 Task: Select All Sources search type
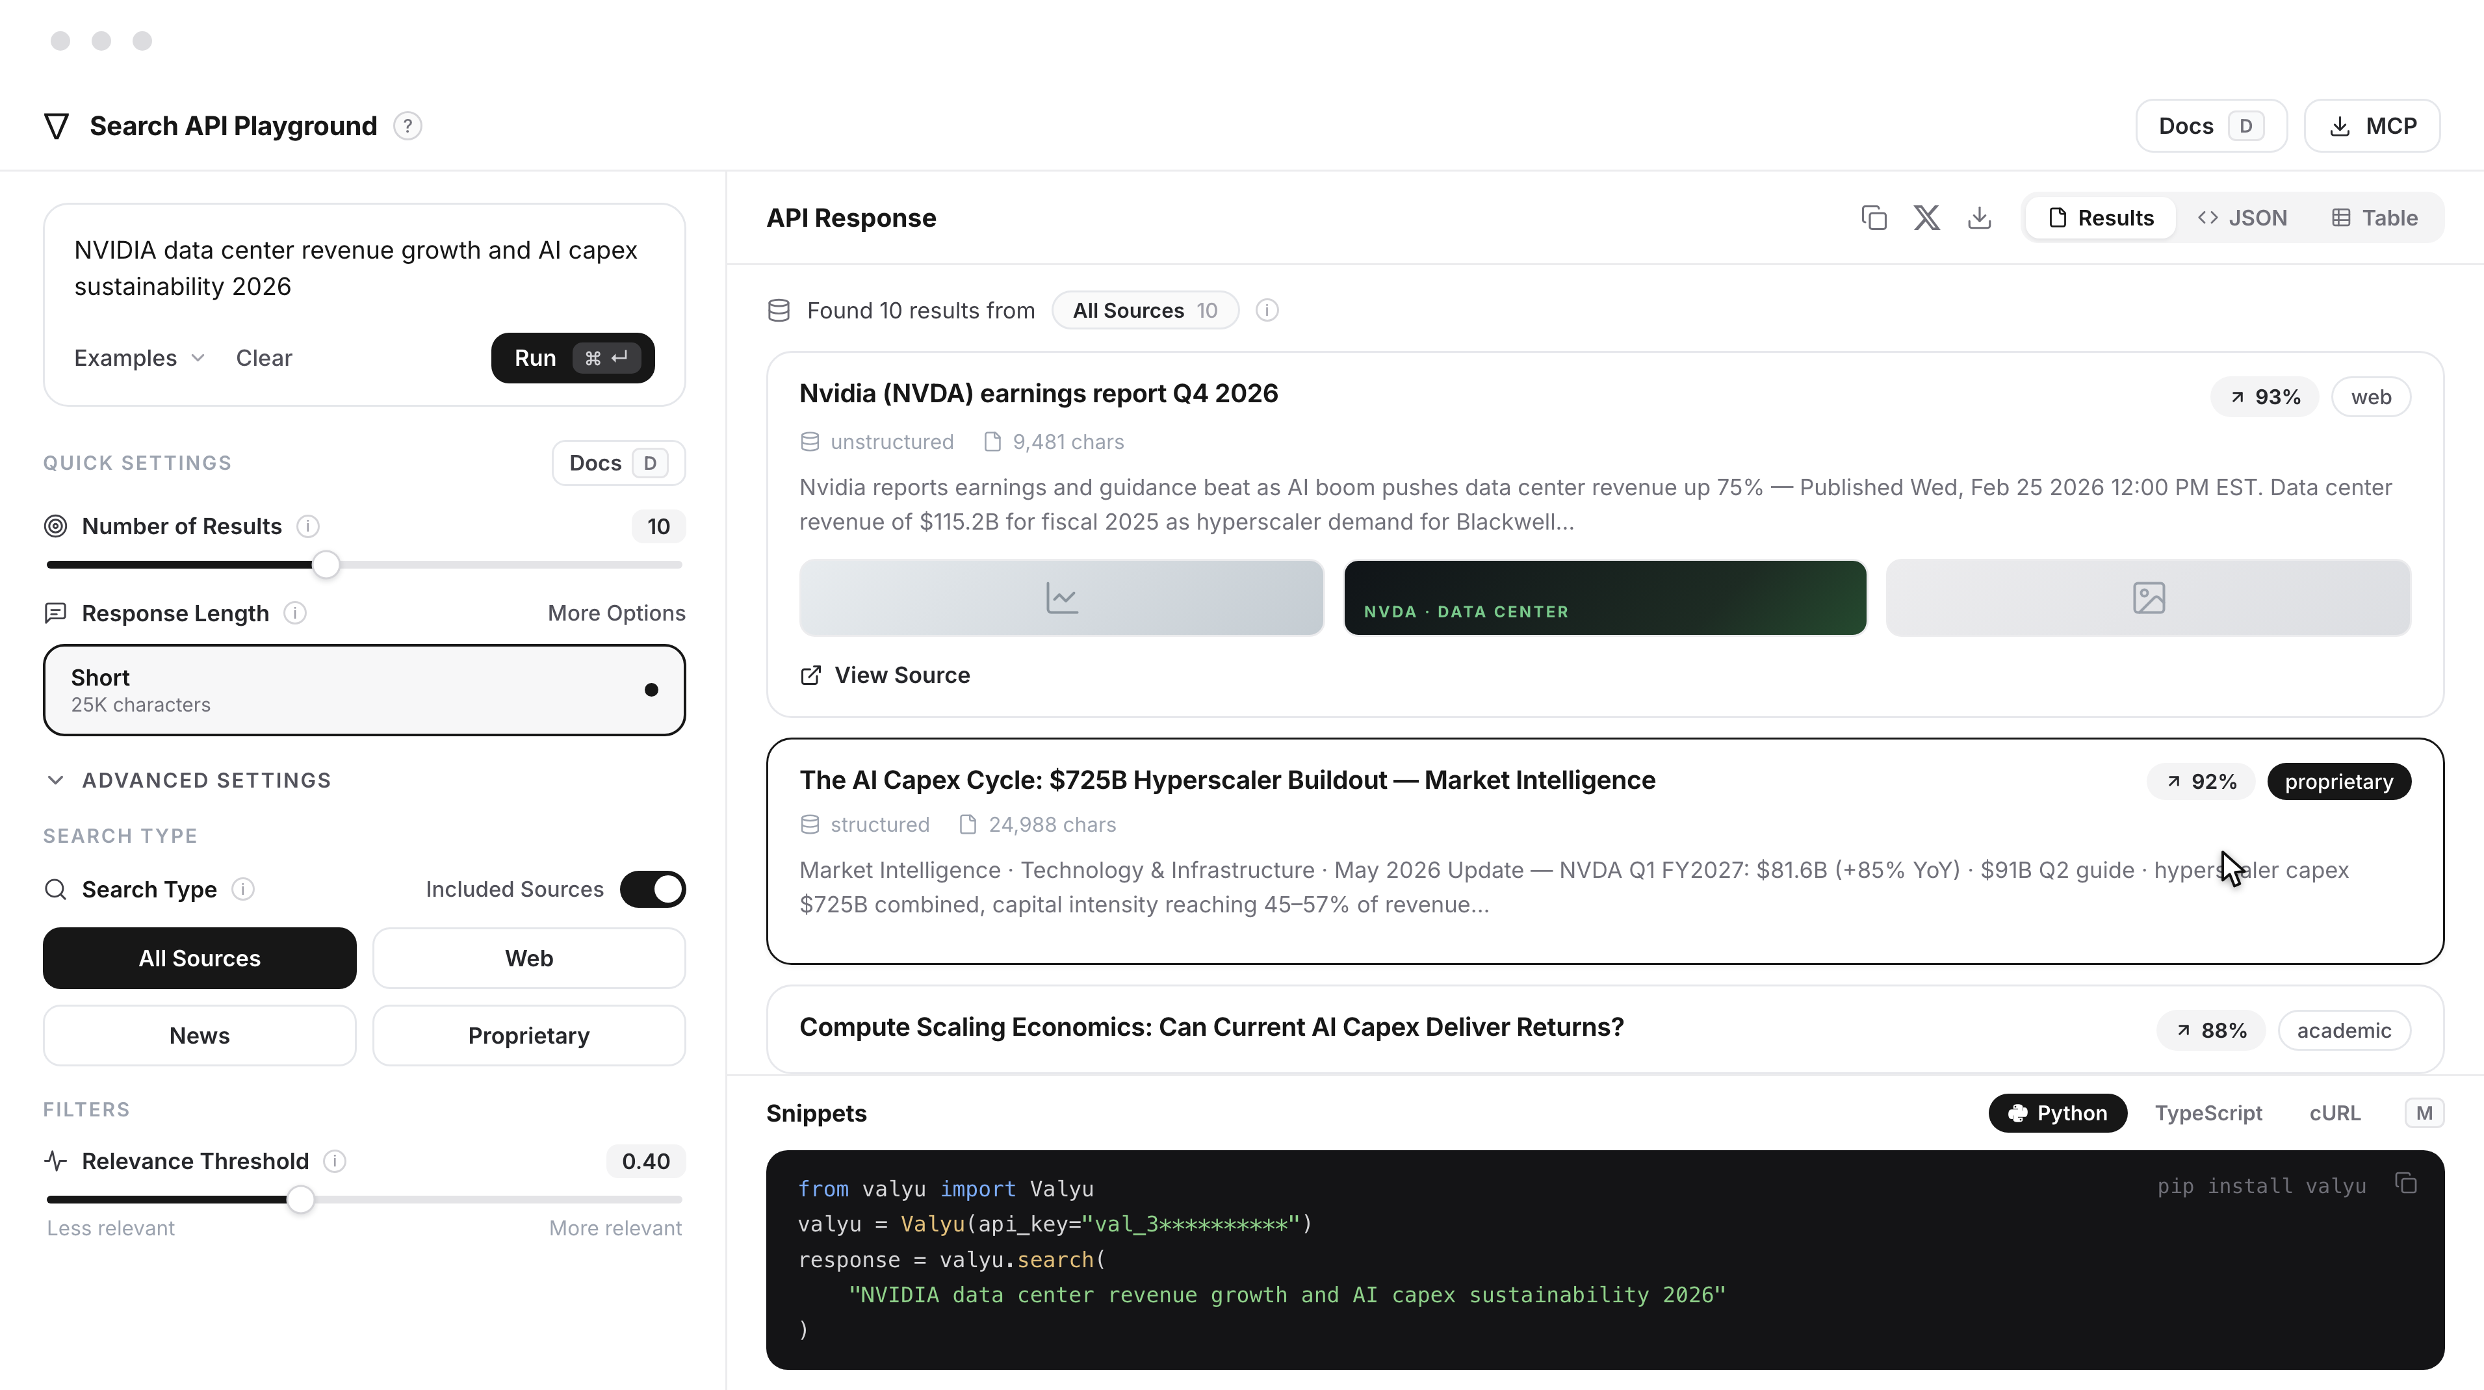click(x=200, y=958)
